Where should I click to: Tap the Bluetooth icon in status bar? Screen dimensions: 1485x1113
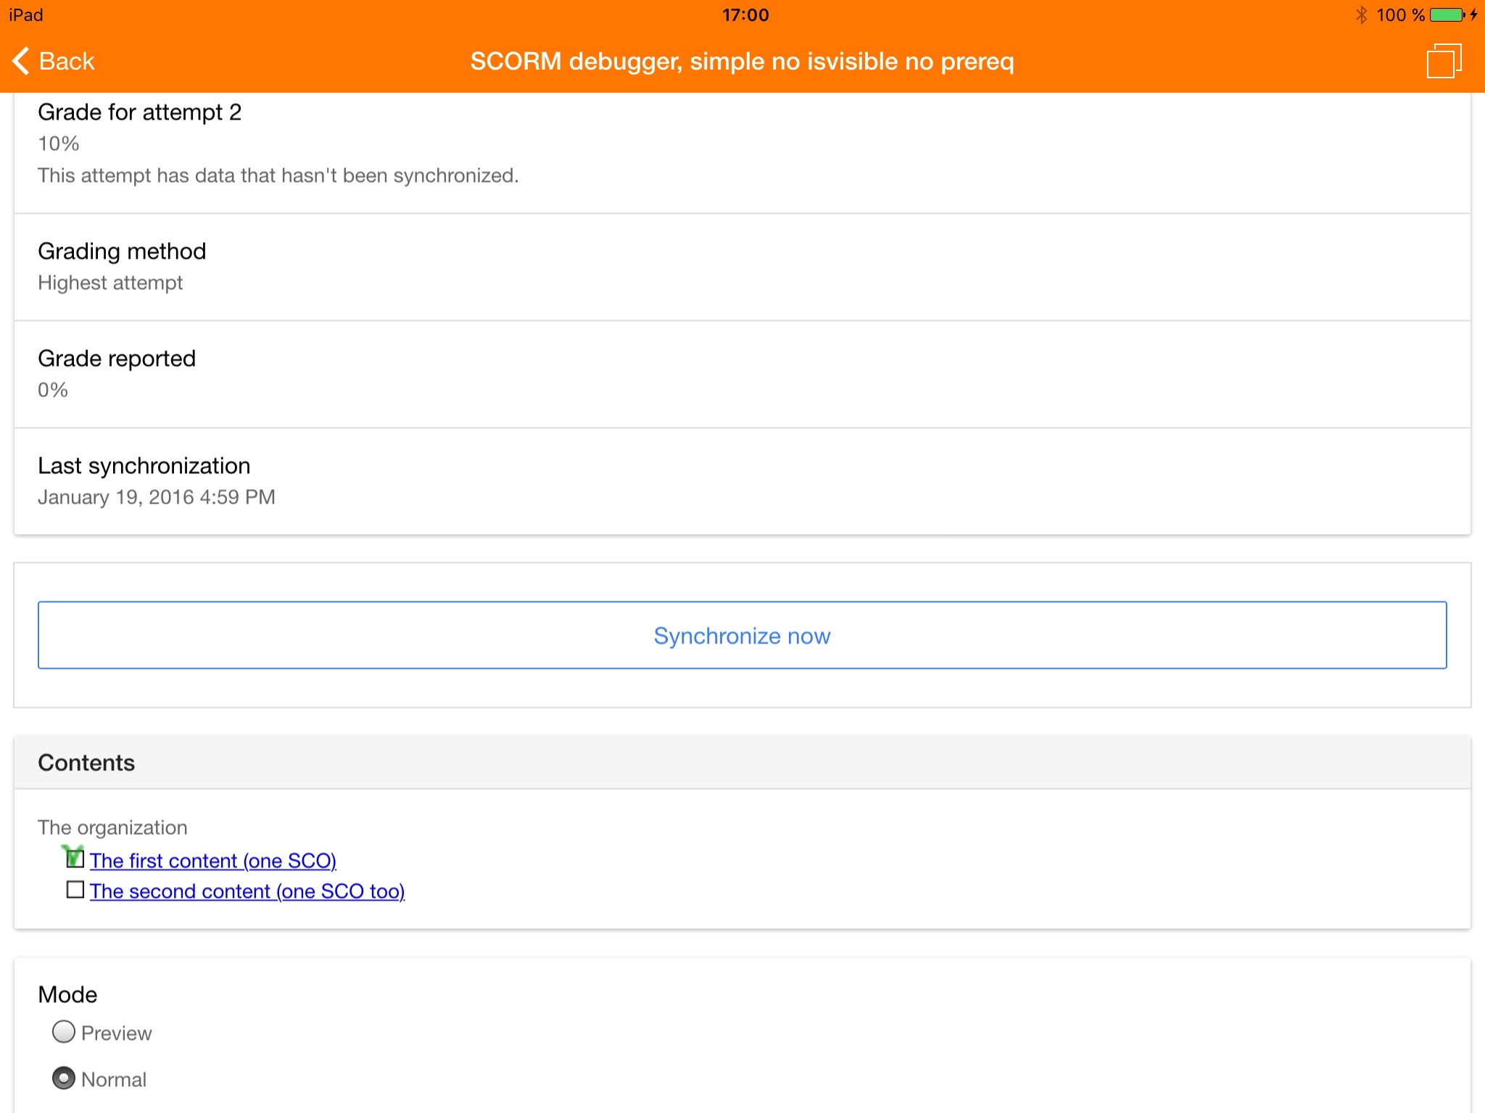[1361, 14]
